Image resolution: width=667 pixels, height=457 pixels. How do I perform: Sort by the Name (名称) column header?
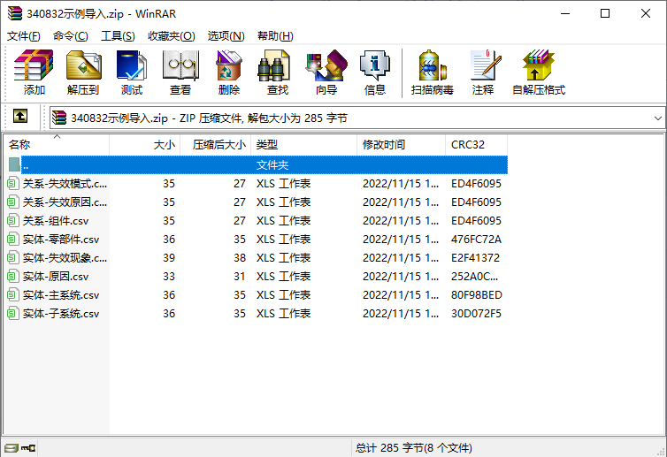[53, 144]
